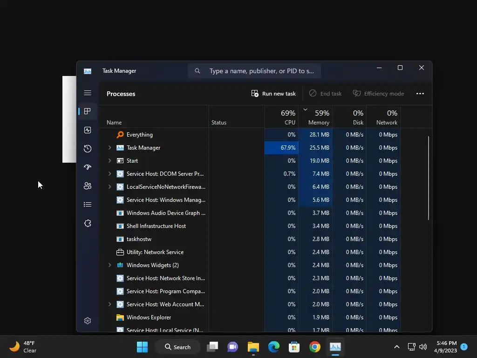Screen dimensions: 477x358
Task: Sort processes by Disk column
Action: coord(349,117)
